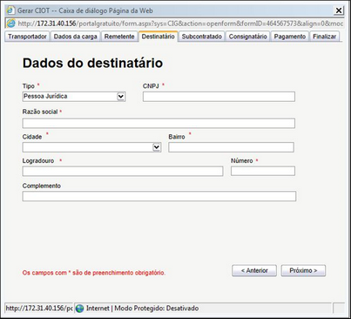Switch to the Pagamento tab

pyautogui.click(x=290, y=37)
